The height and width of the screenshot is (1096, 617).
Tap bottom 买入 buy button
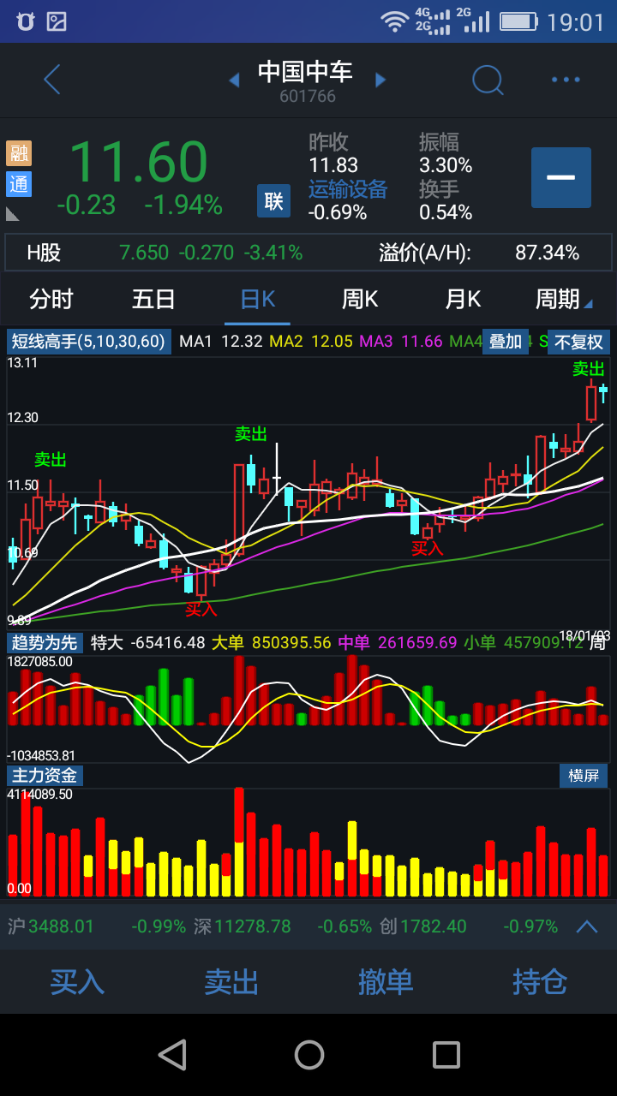(77, 981)
